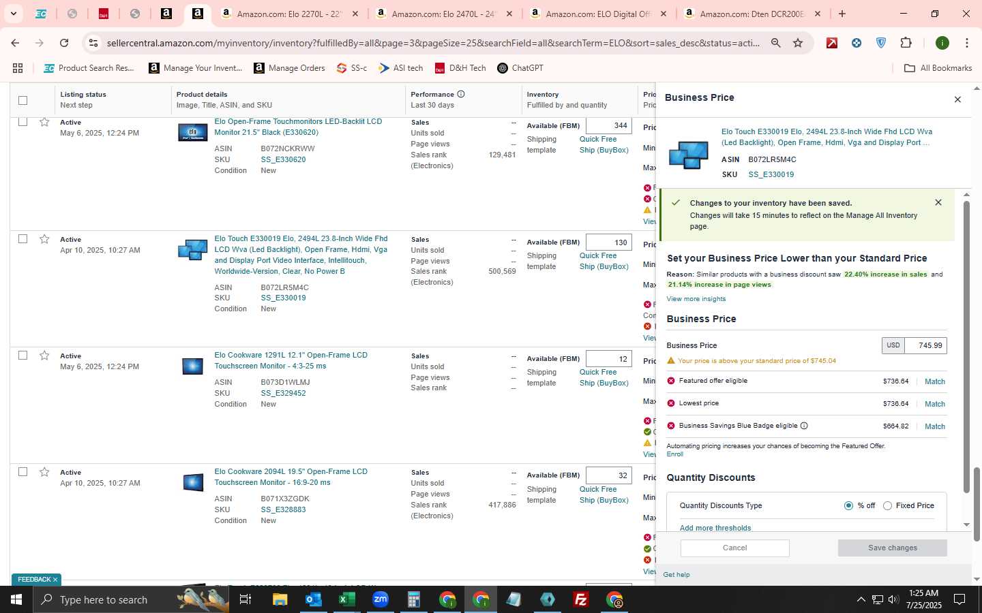
Task: Edit quantity field showing 344
Action: (608, 125)
